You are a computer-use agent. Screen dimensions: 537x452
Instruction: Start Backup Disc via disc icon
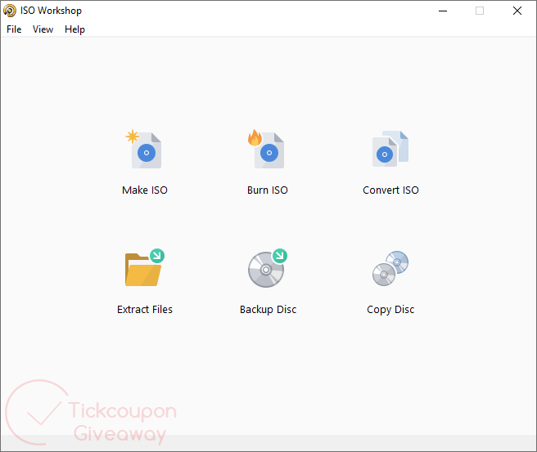(x=268, y=268)
